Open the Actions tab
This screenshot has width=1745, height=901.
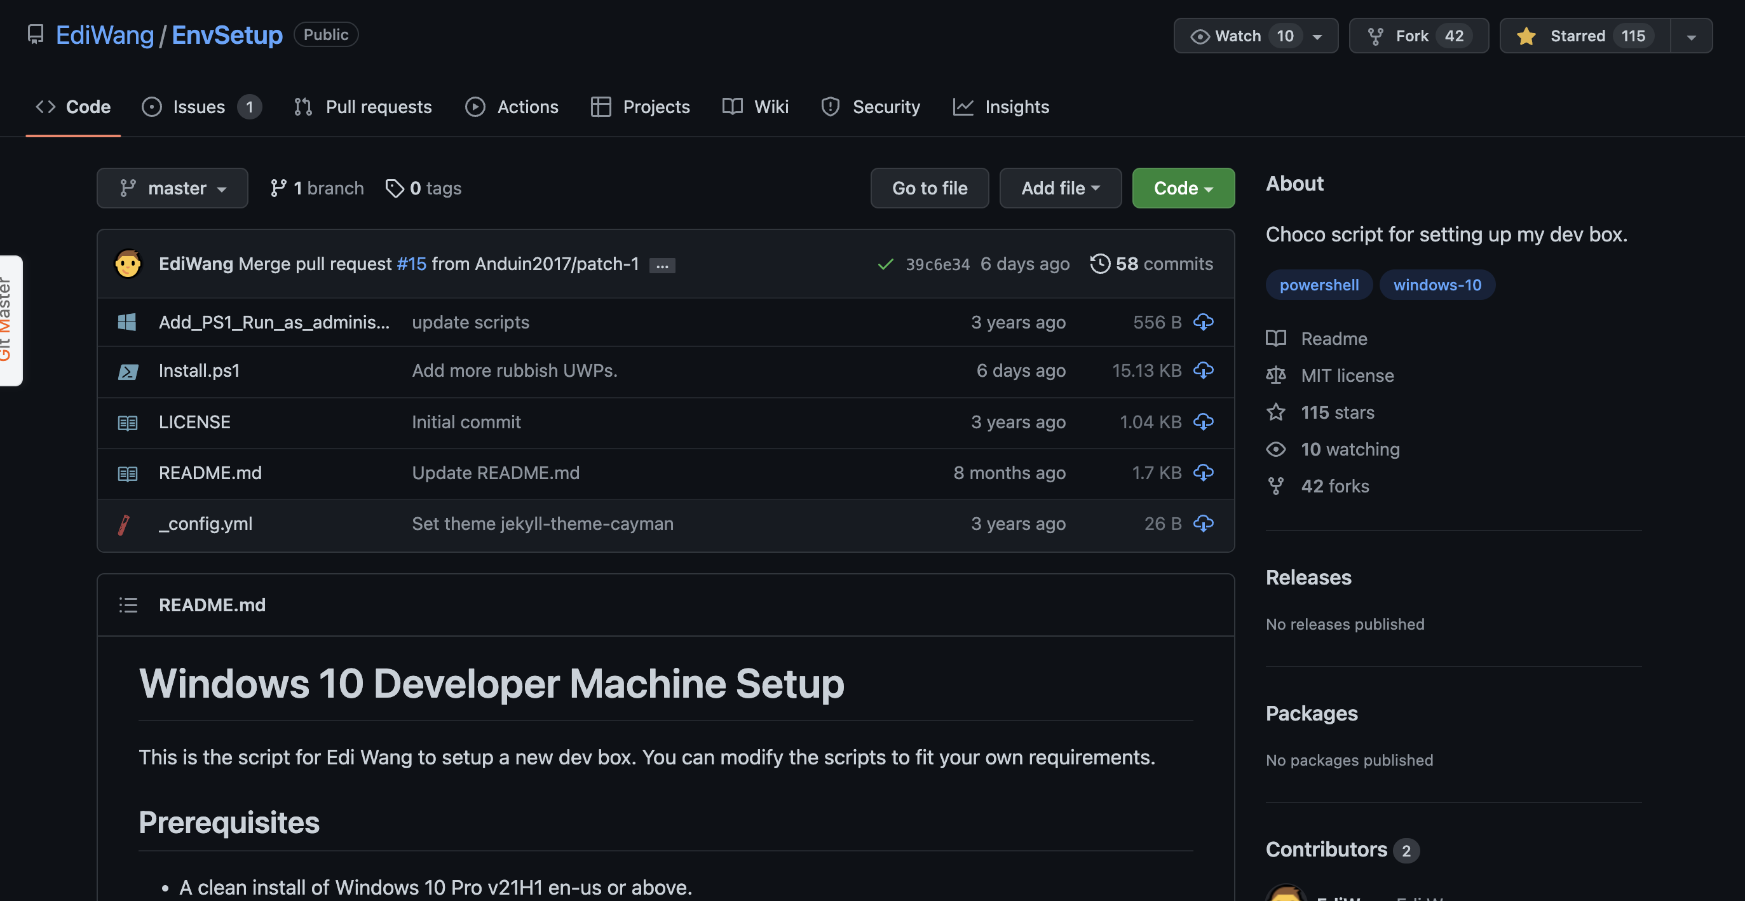click(512, 106)
